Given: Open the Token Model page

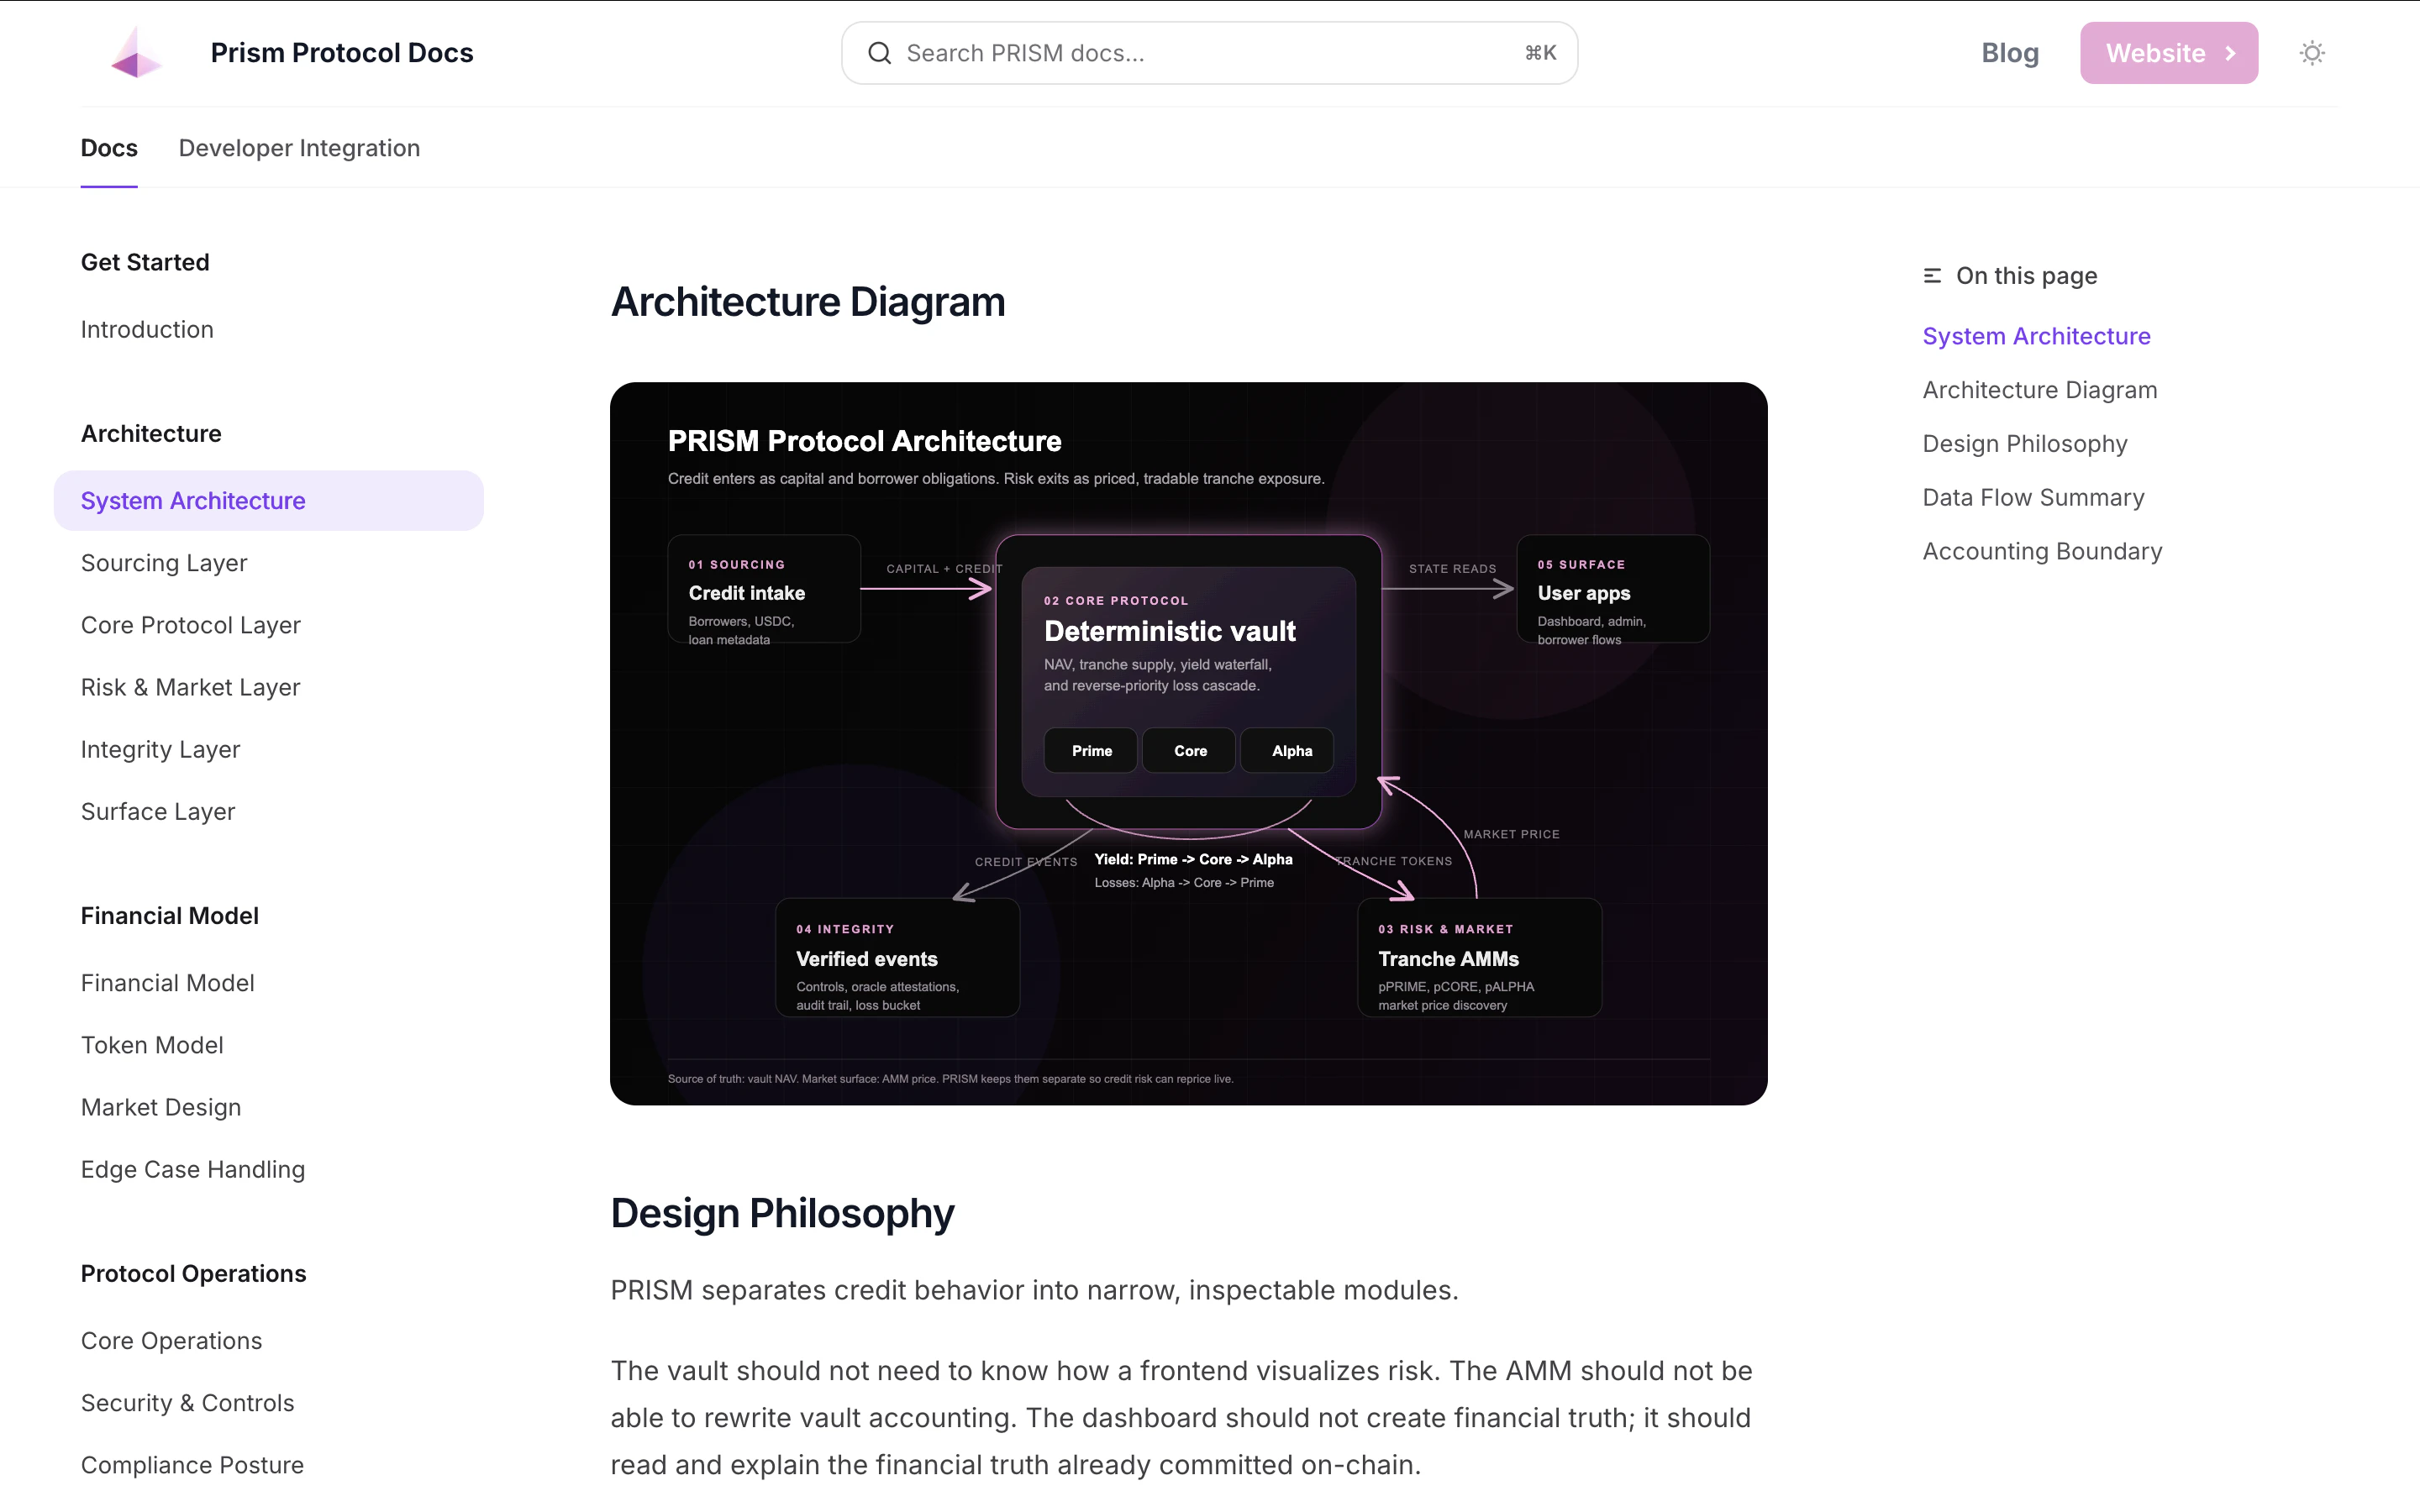Looking at the screenshot, I should pyautogui.click(x=152, y=1045).
